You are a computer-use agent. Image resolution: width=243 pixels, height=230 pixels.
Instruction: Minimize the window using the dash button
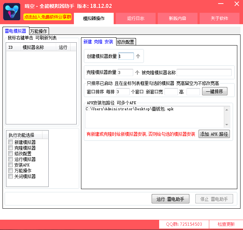221,4
